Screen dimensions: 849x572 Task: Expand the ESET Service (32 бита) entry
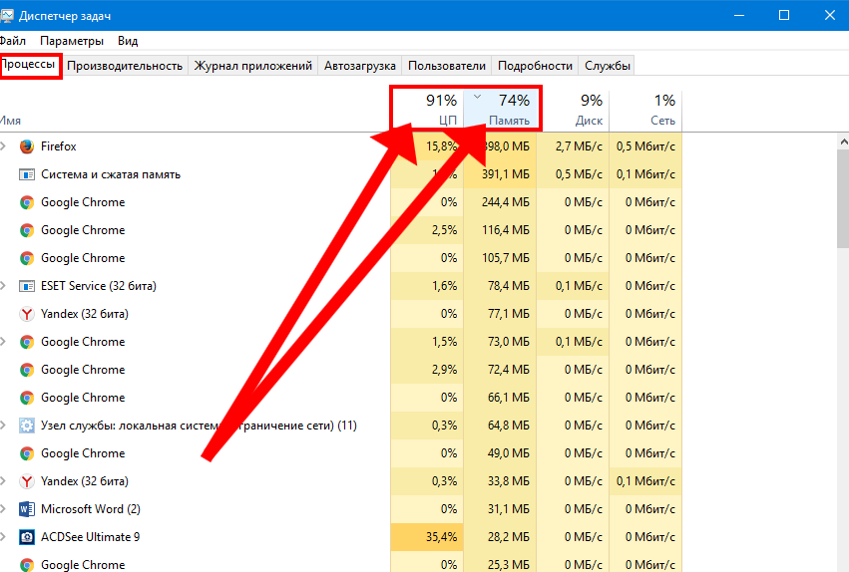coord(3,286)
